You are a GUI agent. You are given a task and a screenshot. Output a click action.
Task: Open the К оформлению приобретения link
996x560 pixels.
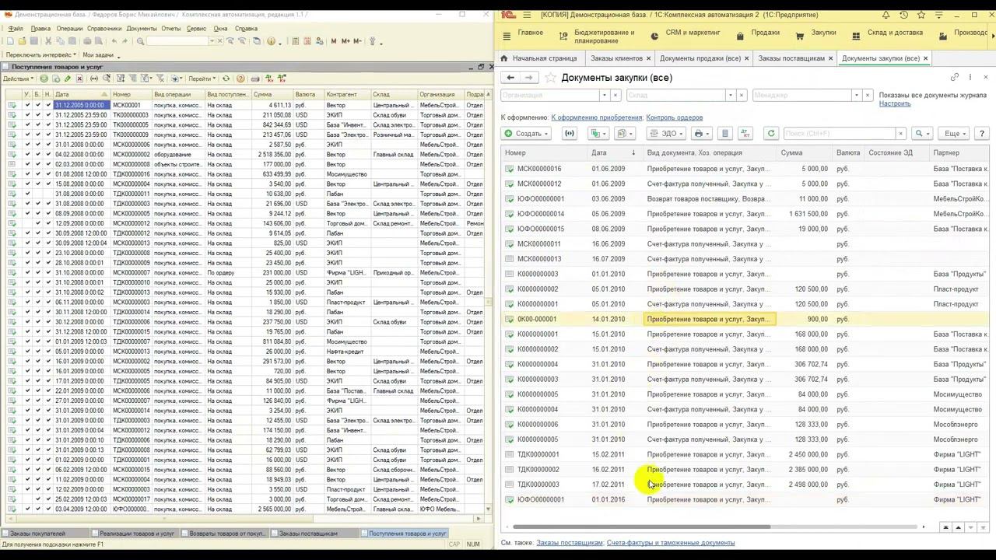(x=597, y=117)
